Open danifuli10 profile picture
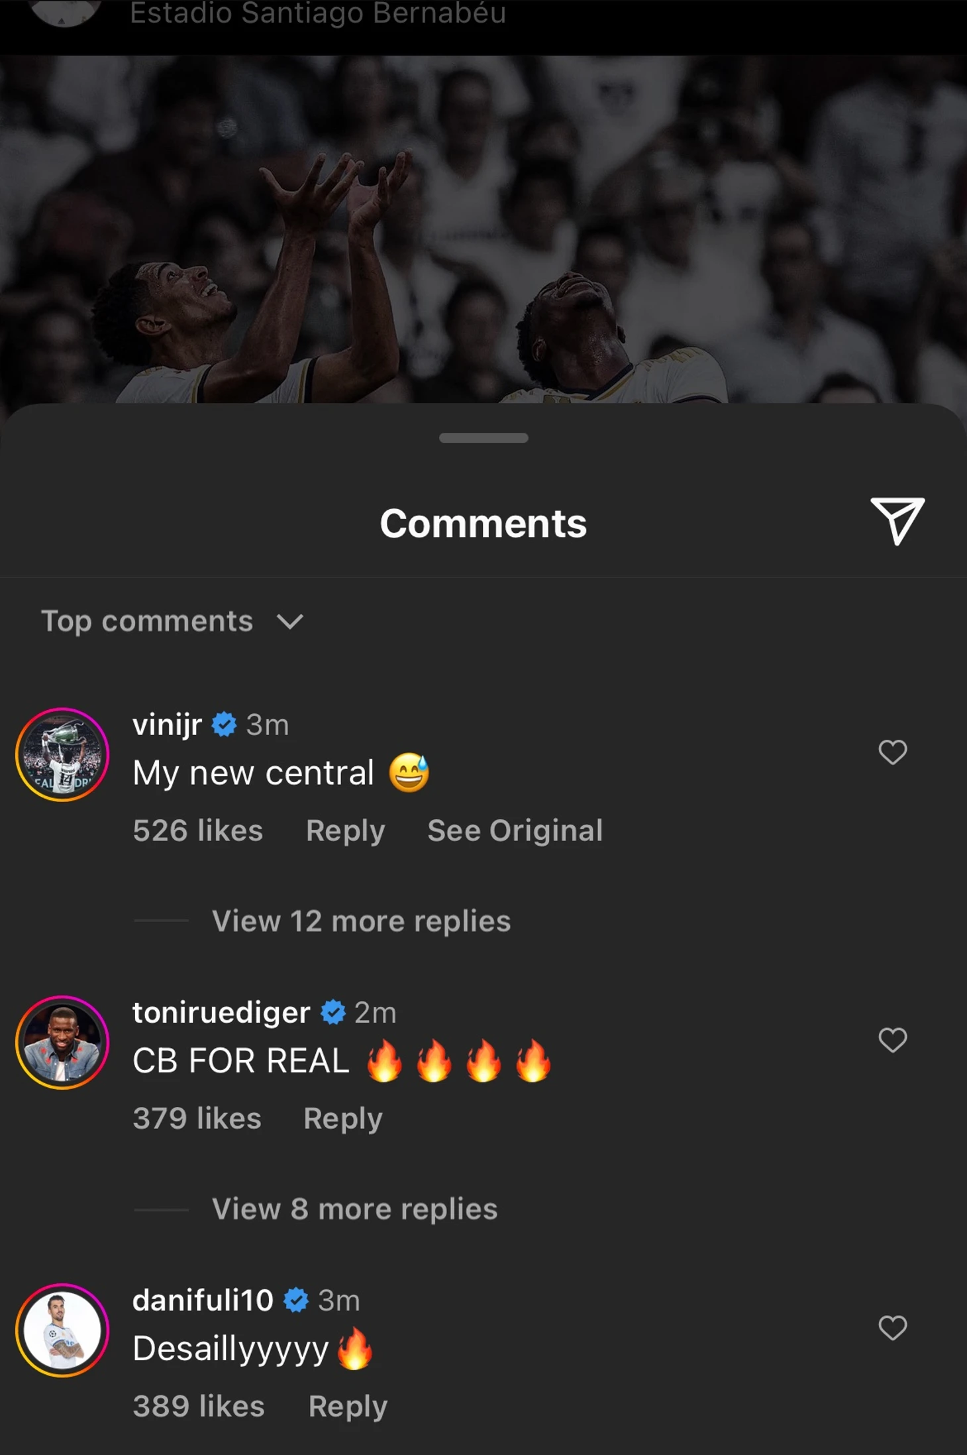The height and width of the screenshot is (1455, 967). 62,1330
